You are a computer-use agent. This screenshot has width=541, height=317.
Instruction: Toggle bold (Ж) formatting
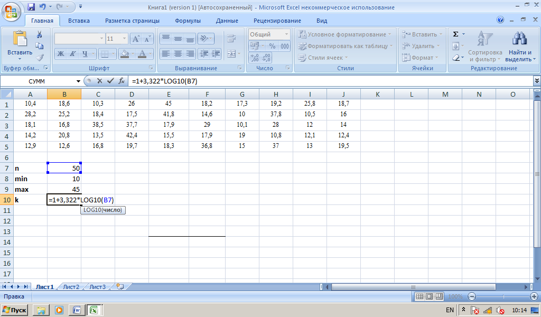[x=60, y=54]
